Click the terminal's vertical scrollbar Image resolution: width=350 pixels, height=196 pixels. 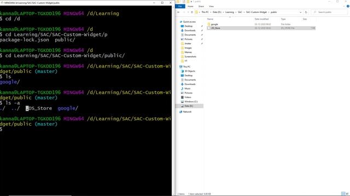click(173, 100)
